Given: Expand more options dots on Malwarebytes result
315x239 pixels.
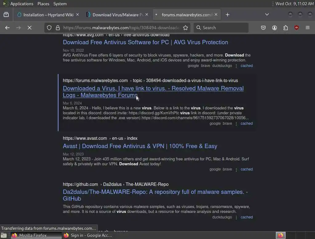Looking at the screenshot, I should click(236, 124).
